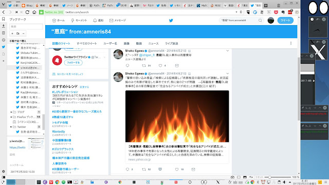Open a new tab
Image resolution: width=329 pixels, height=185 pixels.
[266, 6]
